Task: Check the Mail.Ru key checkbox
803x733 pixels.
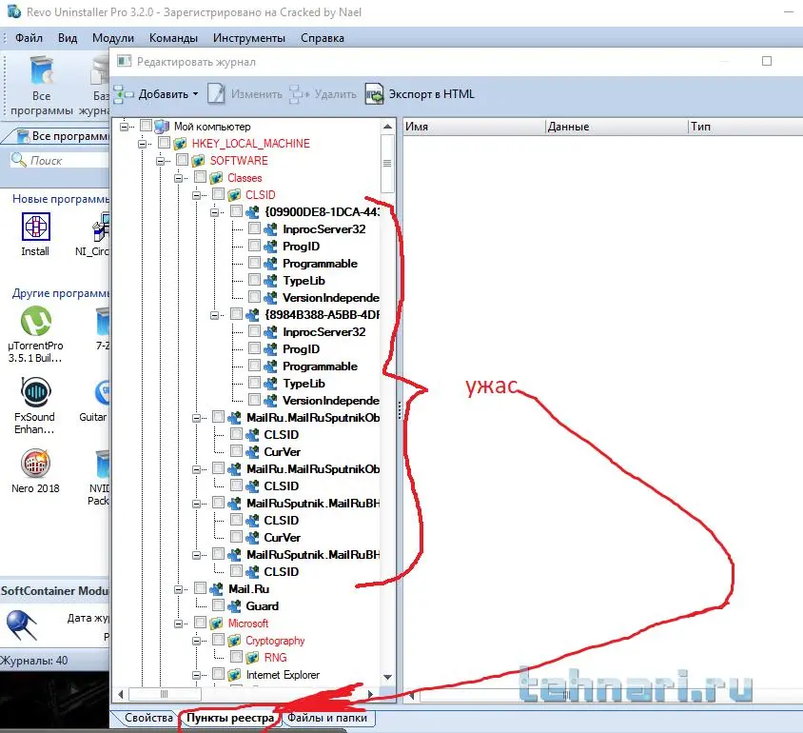Action: (x=200, y=588)
